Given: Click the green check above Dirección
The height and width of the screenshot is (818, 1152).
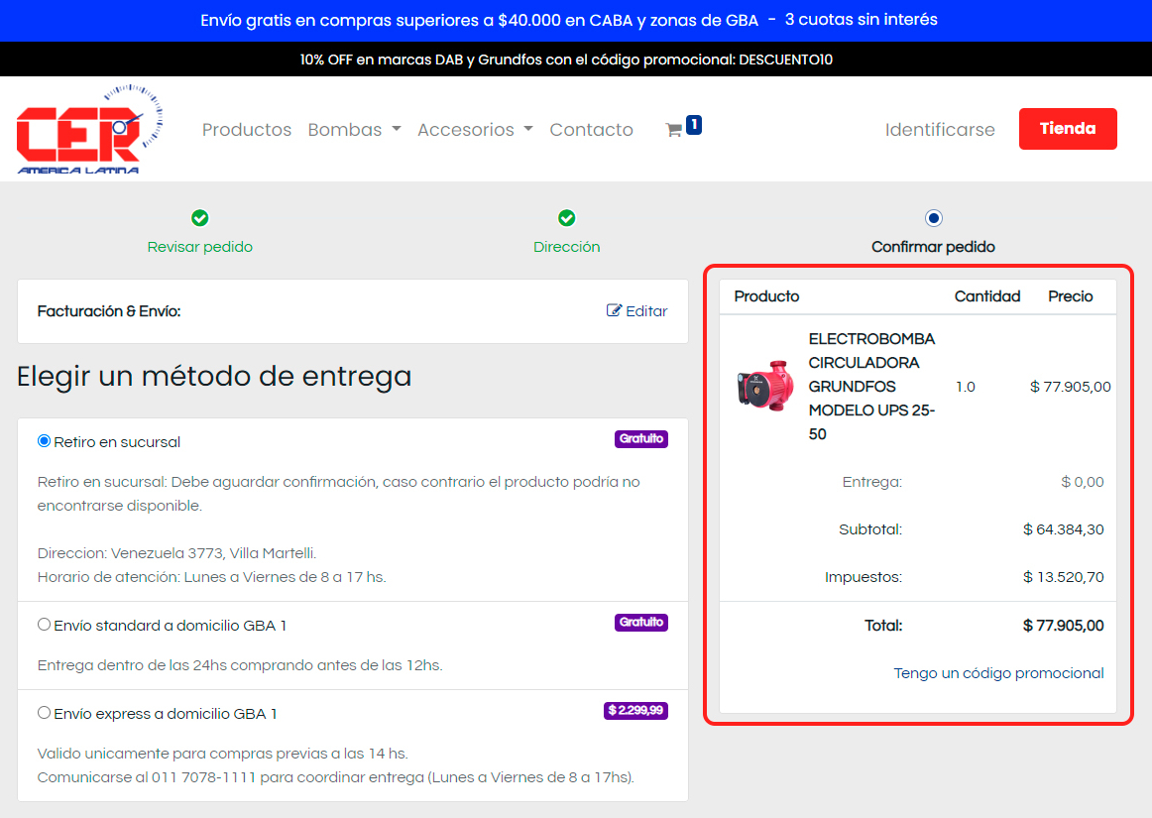Looking at the screenshot, I should pyautogui.click(x=566, y=218).
